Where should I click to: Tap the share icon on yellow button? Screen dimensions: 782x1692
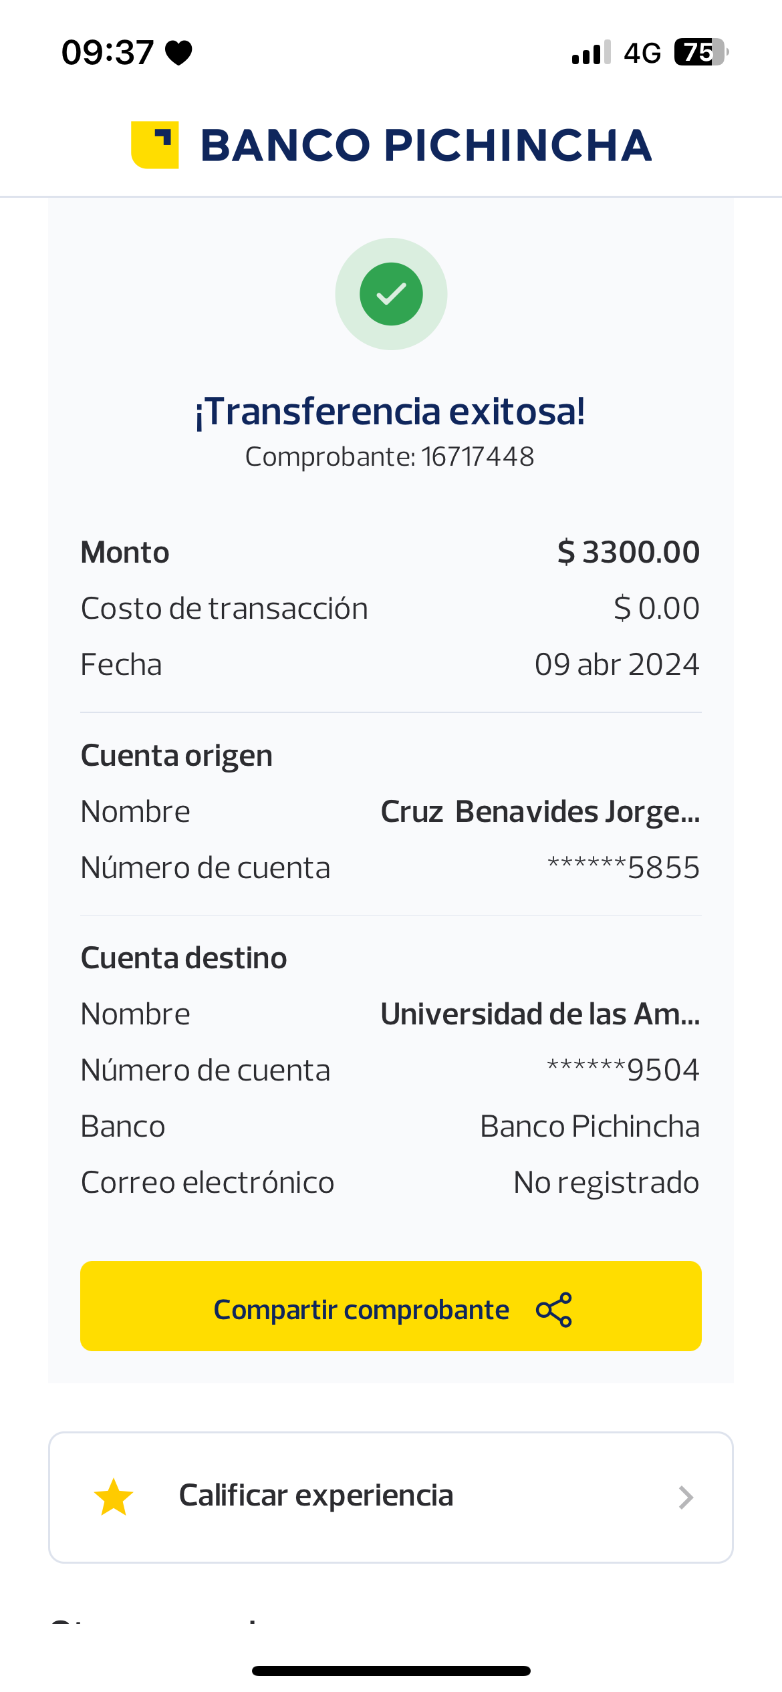click(554, 1309)
